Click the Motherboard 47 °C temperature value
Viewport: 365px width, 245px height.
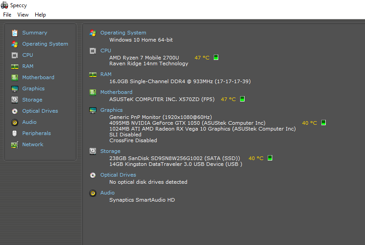[x=228, y=99]
